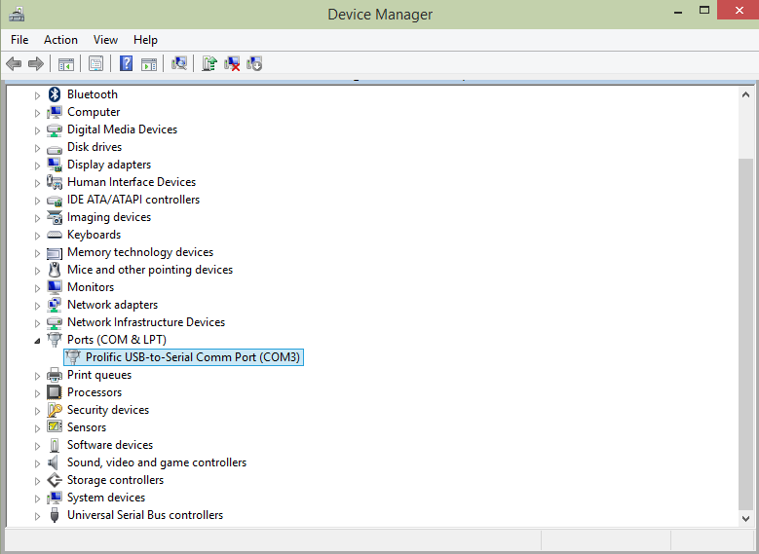Select the Sound, video and game controllers item
Screen dimensions: 759x554
[x=156, y=462]
